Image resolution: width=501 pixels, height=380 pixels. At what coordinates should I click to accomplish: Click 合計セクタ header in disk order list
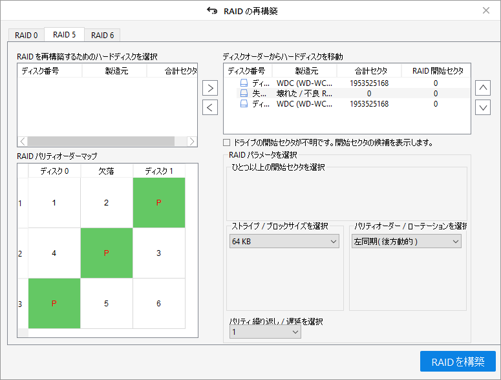369,71
